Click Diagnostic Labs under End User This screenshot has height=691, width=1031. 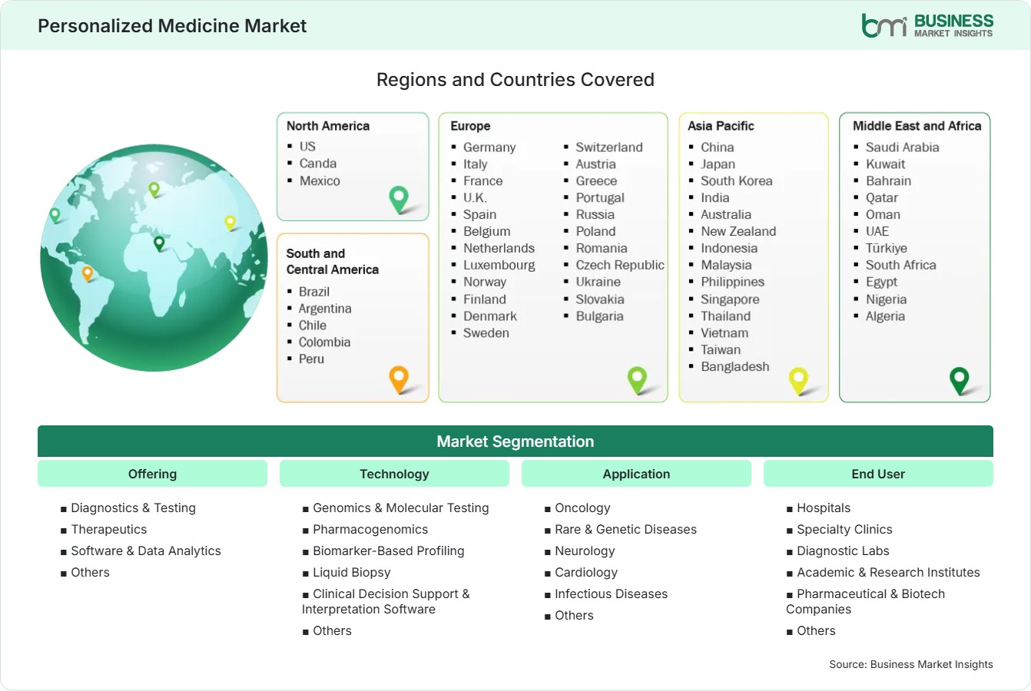(x=843, y=550)
